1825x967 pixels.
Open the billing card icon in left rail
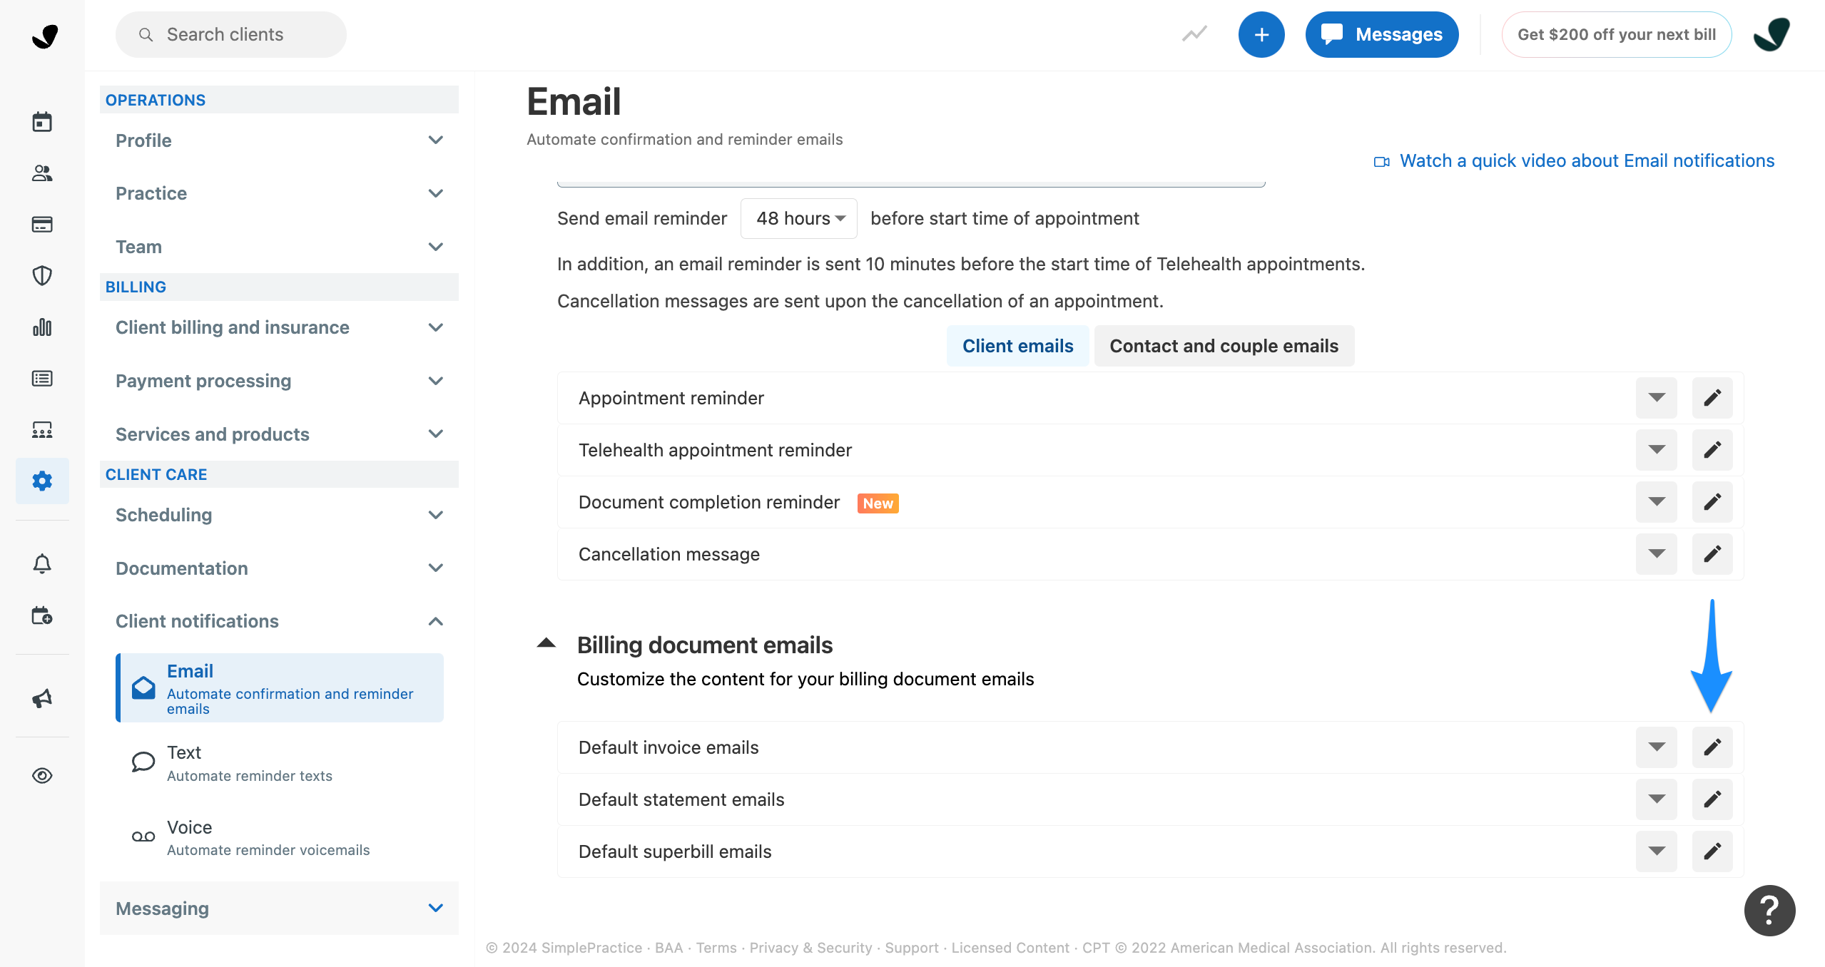point(42,225)
